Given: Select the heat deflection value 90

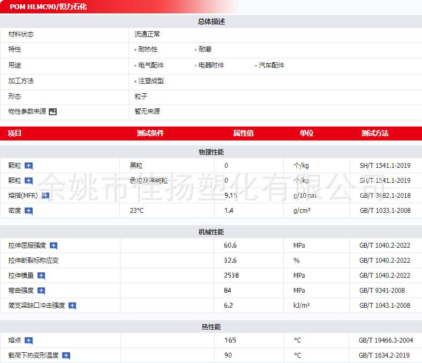Looking at the screenshot, I should coord(228,355).
